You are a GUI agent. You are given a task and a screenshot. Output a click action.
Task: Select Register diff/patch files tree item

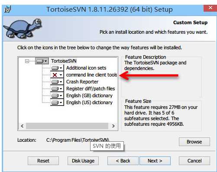pos(91,89)
